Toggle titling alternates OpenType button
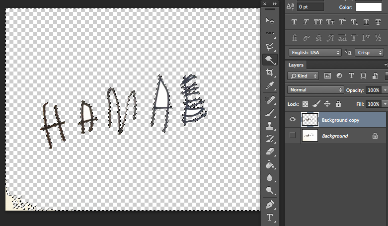Viewport: 388px width, 226px height. point(354,38)
